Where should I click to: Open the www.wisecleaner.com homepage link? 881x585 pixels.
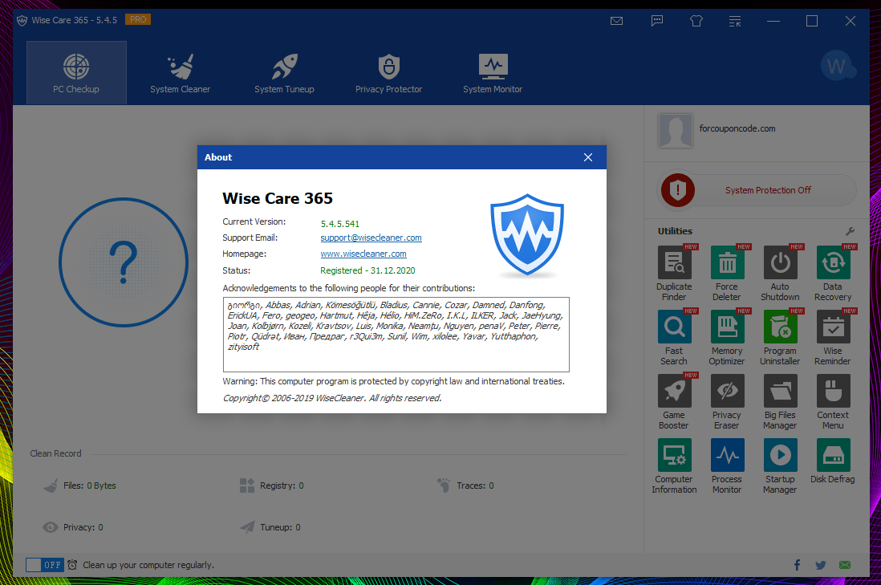(x=363, y=254)
